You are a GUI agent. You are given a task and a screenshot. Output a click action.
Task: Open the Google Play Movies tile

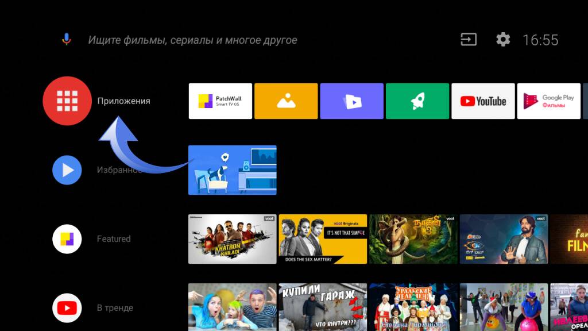pyautogui.click(x=548, y=101)
